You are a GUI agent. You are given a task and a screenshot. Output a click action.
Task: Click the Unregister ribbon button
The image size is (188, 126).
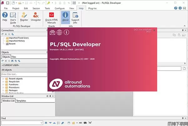click(36, 17)
